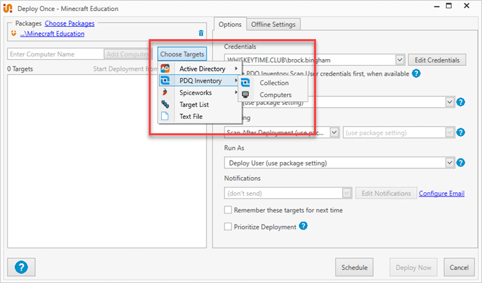Click the Schedule button
Image resolution: width=482 pixels, height=283 pixels.
(354, 267)
